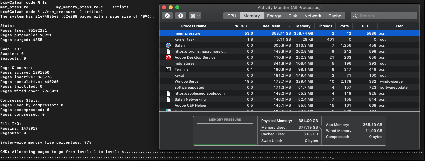Screen dimensions: 425x161
Task: Switch to the Disk tab
Action: pyautogui.click(x=293, y=16)
